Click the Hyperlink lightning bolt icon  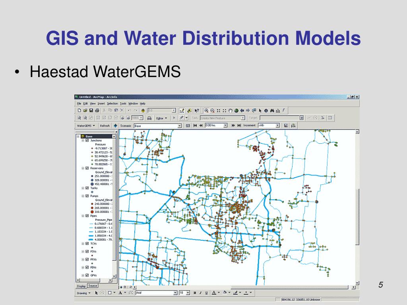[284, 110]
